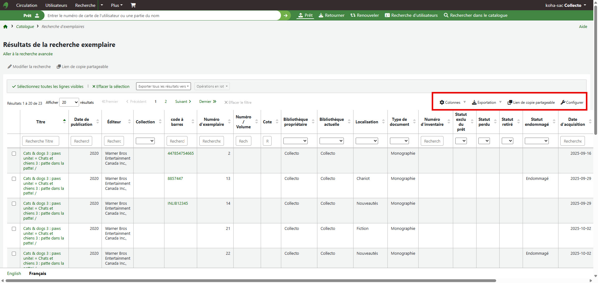Go to Aller à la recherche avancée
Viewport: 598px width, 283px height.
coord(28,54)
